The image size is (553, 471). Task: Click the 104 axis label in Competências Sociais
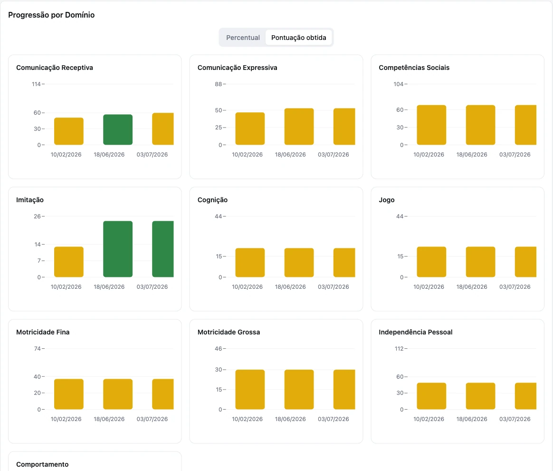tap(399, 84)
